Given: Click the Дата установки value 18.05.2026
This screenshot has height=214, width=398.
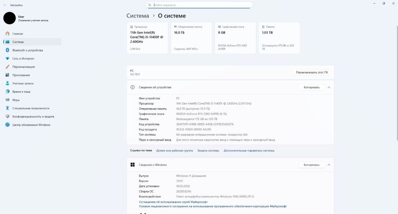Looking at the screenshot, I should click(x=183, y=186).
